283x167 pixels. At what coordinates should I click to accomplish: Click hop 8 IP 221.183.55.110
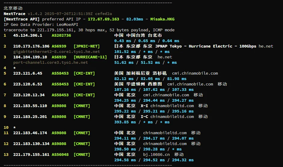pos(30,106)
